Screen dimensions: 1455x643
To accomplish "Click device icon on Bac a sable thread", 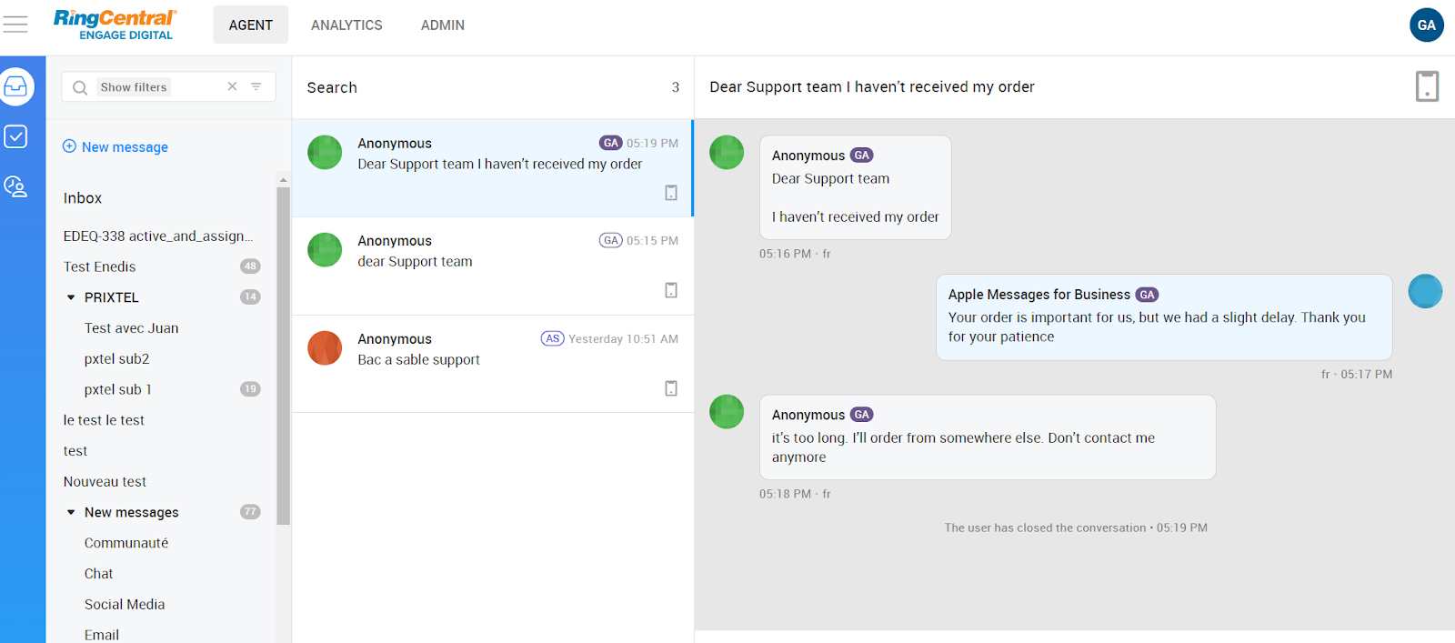I will click(671, 388).
